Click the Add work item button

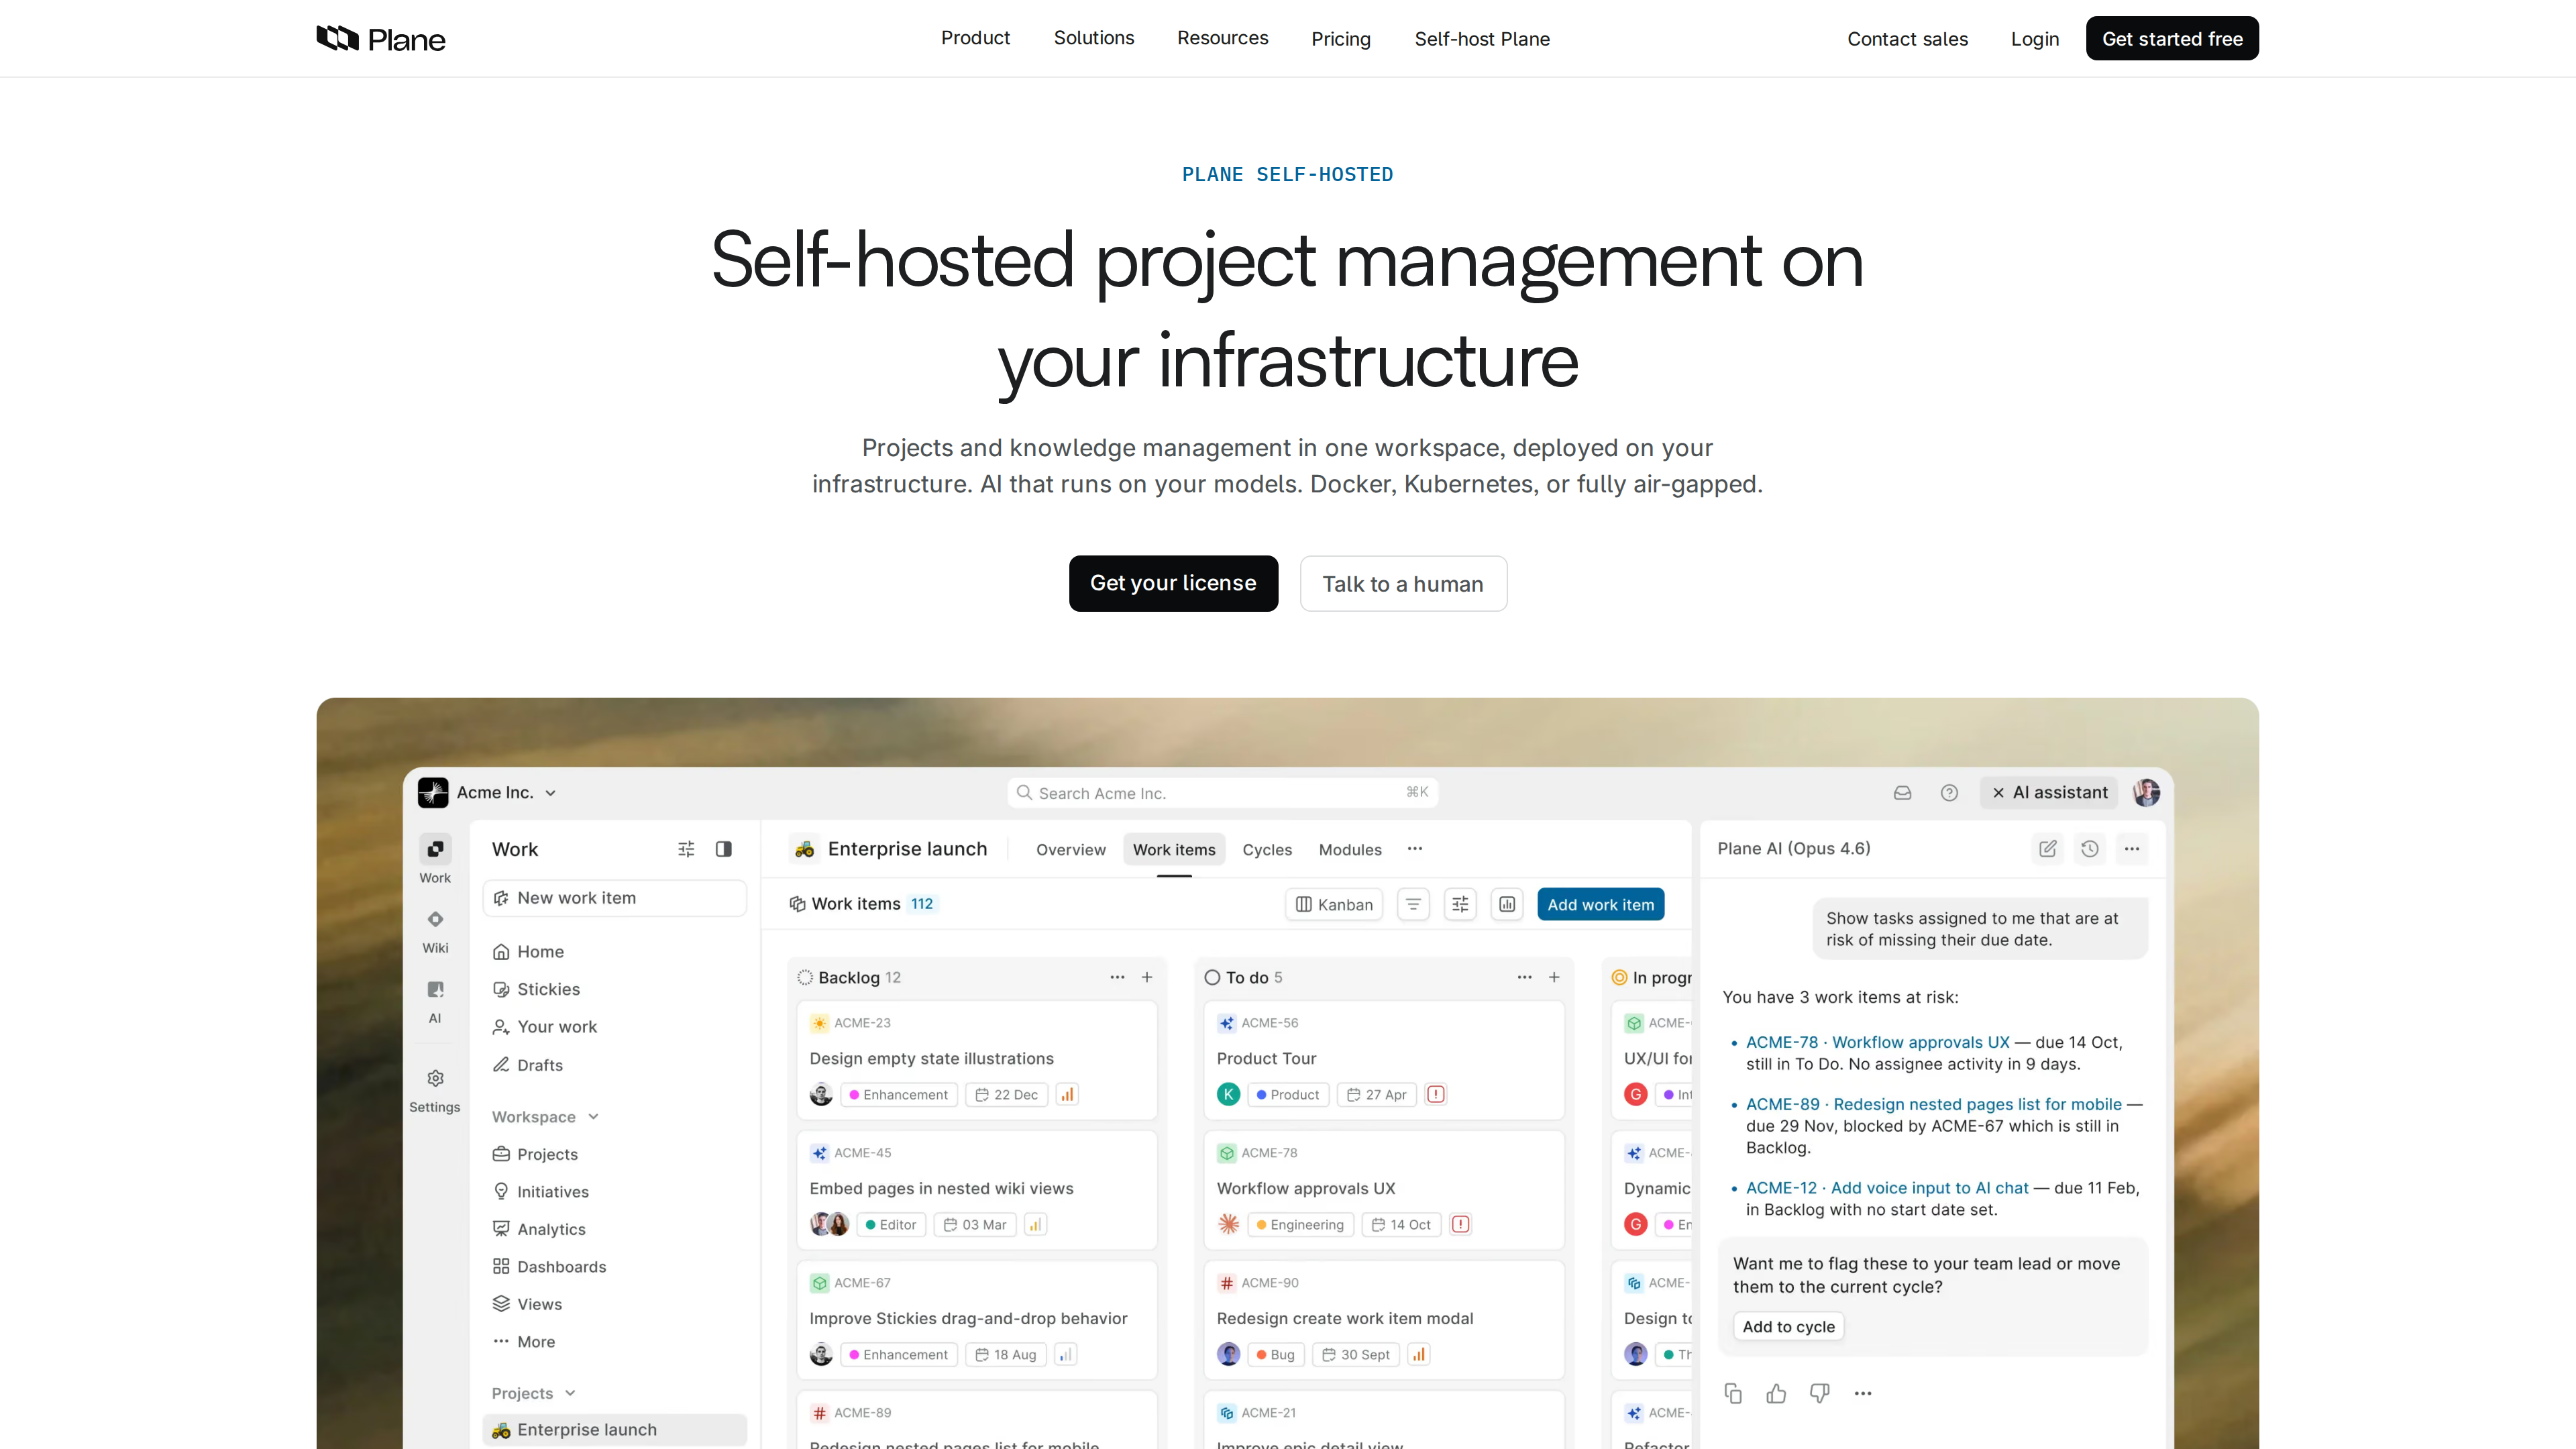tap(1600, 904)
